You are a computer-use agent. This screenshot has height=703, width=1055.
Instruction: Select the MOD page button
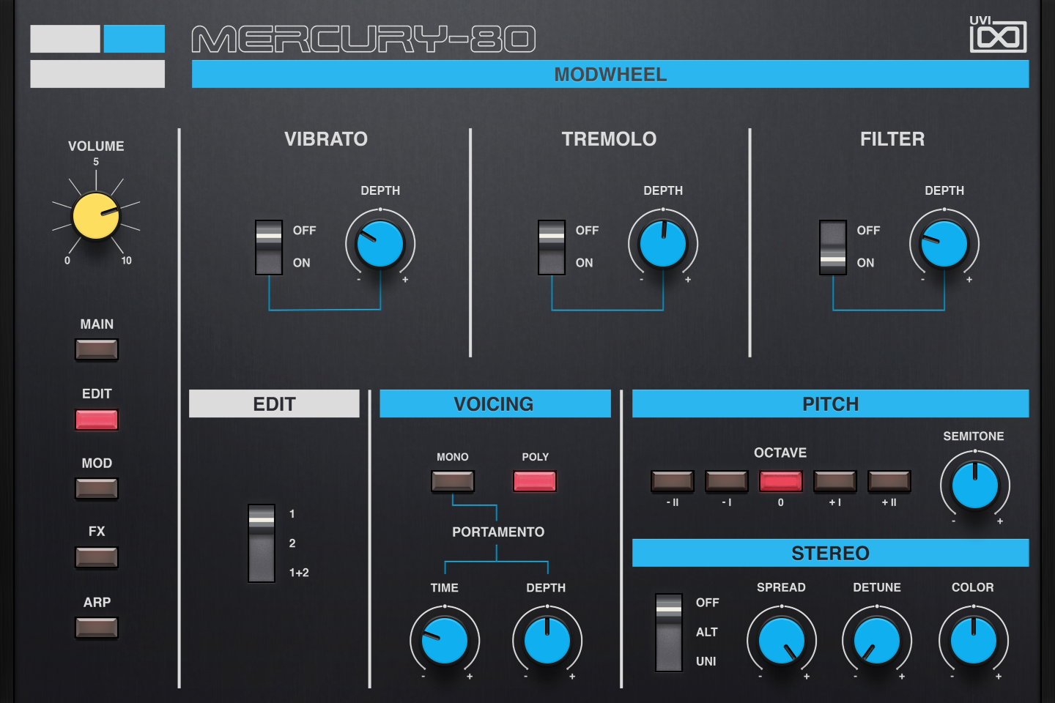coord(96,488)
